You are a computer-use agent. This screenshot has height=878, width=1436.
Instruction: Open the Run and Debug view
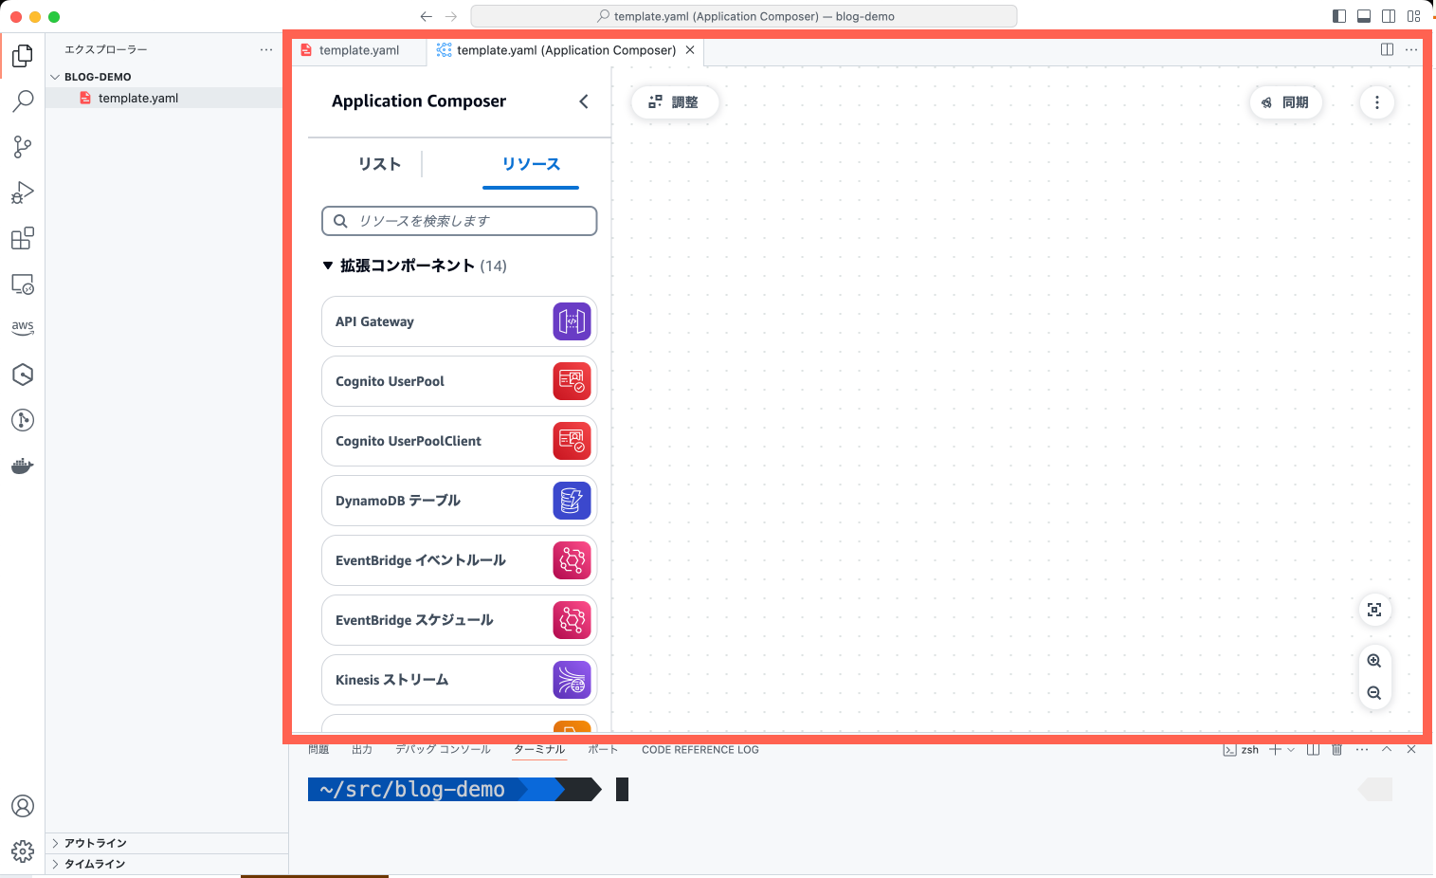[x=23, y=192]
